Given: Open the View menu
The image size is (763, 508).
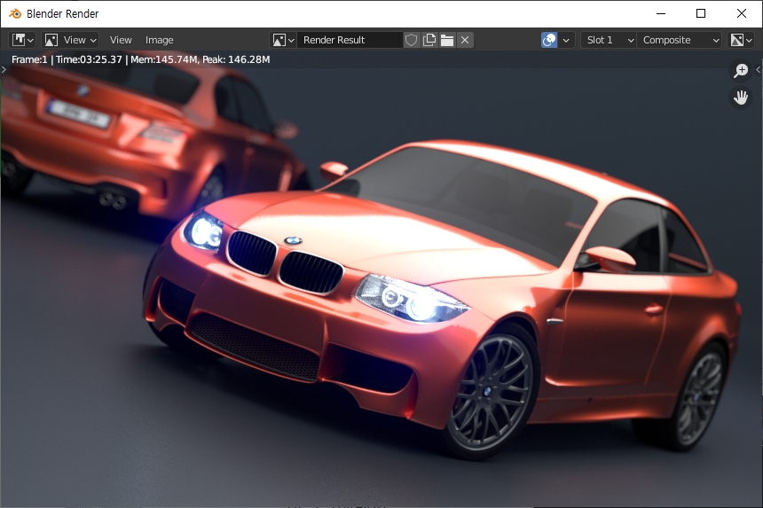Looking at the screenshot, I should click(x=121, y=40).
